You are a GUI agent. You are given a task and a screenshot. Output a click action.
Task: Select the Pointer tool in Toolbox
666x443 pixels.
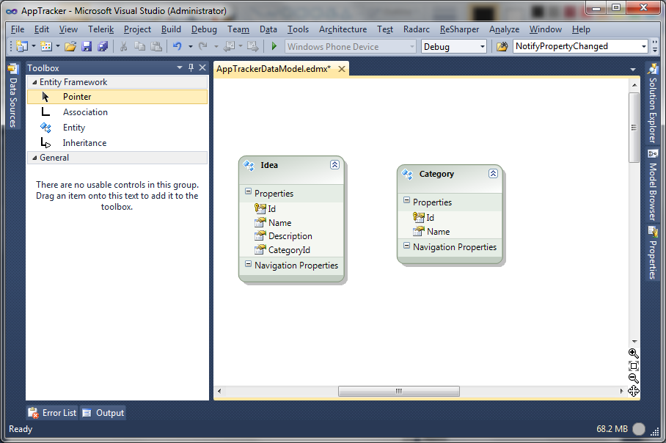pos(117,97)
